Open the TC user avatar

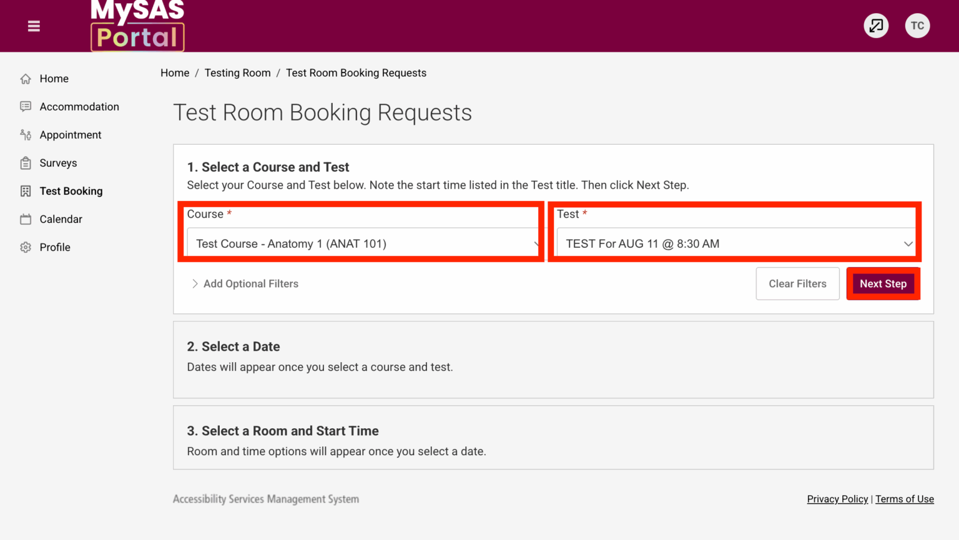coord(917,26)
